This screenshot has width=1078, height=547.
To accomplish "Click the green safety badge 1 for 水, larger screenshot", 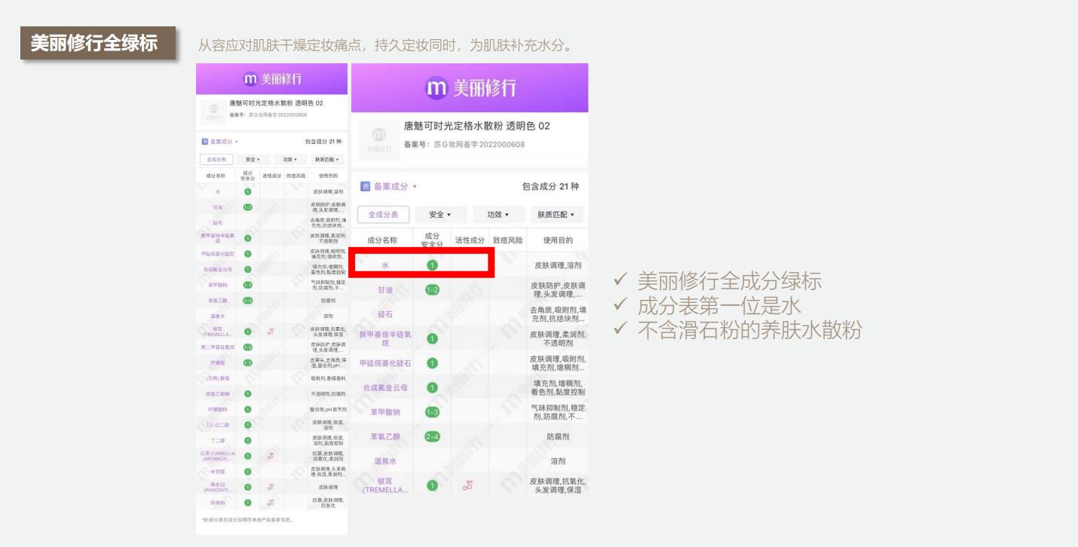I will (x=432, y=265).
